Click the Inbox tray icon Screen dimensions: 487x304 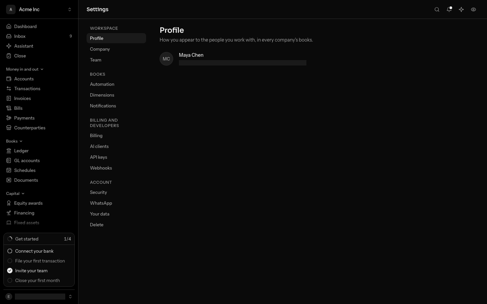click(x=9, y=36)
